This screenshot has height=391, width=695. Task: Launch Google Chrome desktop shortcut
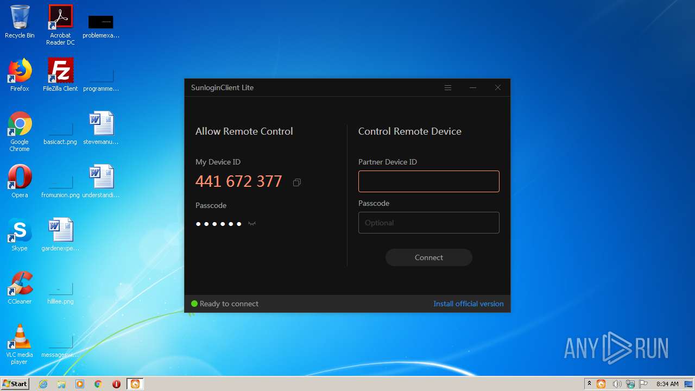[20, 131]
